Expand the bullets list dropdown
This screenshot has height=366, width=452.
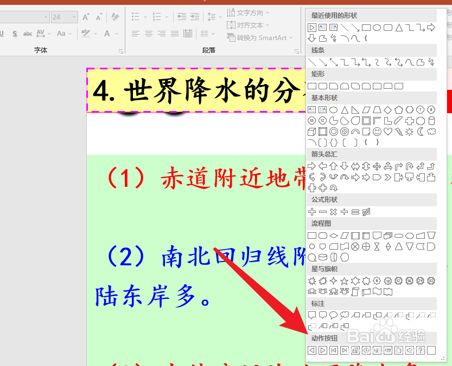coord(145,17)
